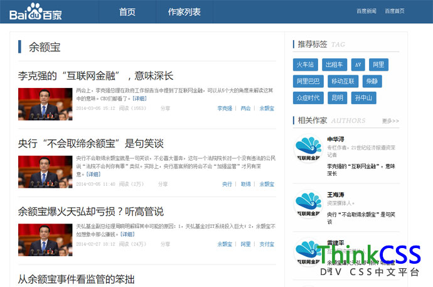Image resolution: width=433 pixels, height=287 pixels.
Task: Select the 两会 tag under first article
Action: (245, 108)
